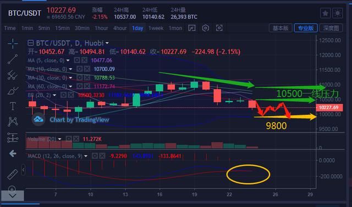This screenshot has width=352, height=207.
Task: Open chart settings hexagon icon
Action: (x=205, y=28)
